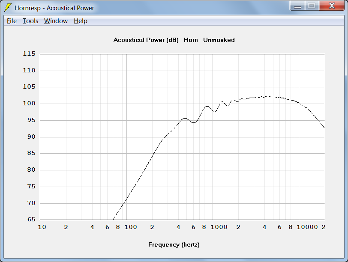
Task: Click the 110 dB axis value
Action: coord(29,71)
